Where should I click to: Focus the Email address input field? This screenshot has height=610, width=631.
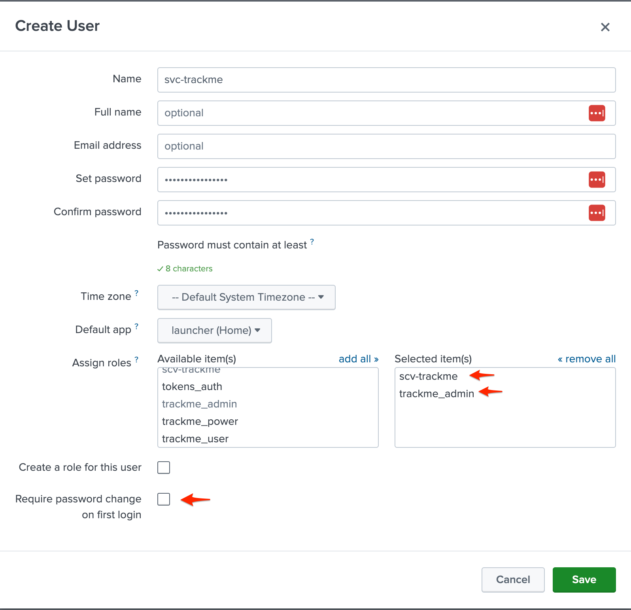click(386, 146)
